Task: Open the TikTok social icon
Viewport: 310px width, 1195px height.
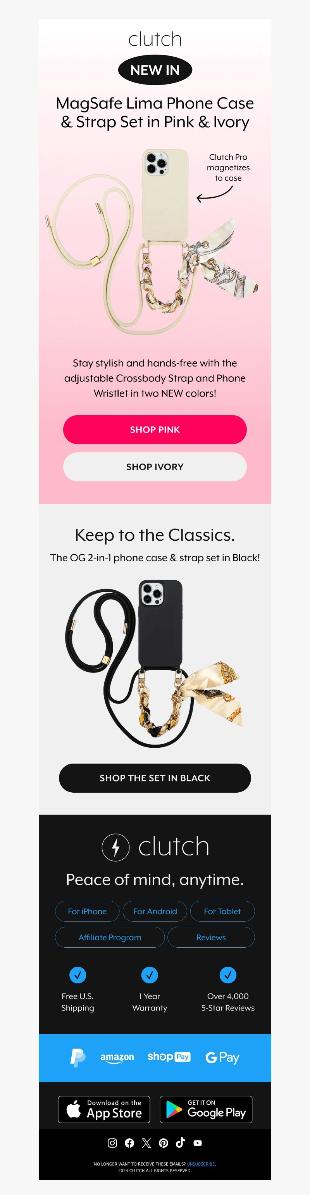Action: (181, 1142)
